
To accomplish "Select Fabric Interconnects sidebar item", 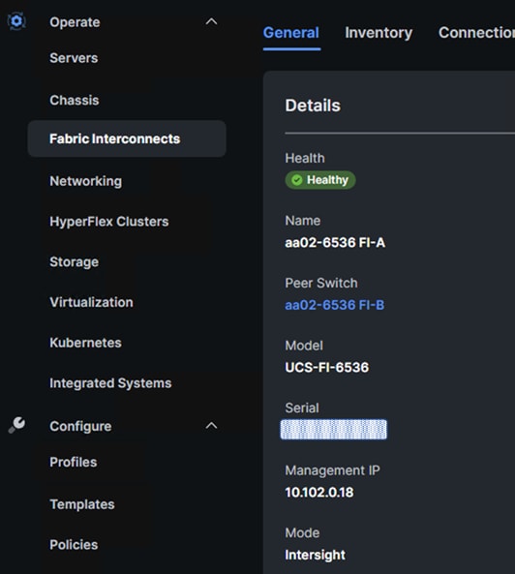I will 127,138.
